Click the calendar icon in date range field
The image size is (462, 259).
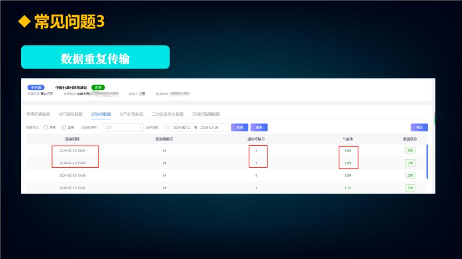click(167, 127)
